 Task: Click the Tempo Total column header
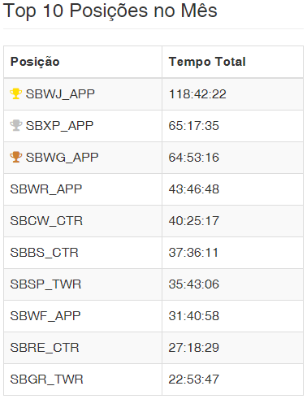coord(207,62)
